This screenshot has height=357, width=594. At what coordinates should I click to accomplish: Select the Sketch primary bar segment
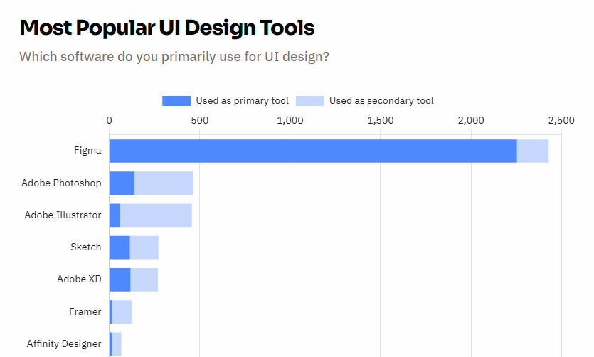(x=120, y=247)
